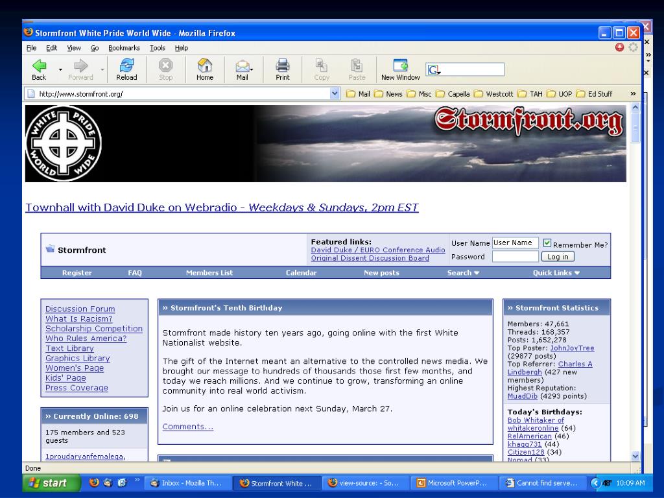This screenshot has width=664, height=498.
Task: Go to the Home page icon
Action: (205, 65)
